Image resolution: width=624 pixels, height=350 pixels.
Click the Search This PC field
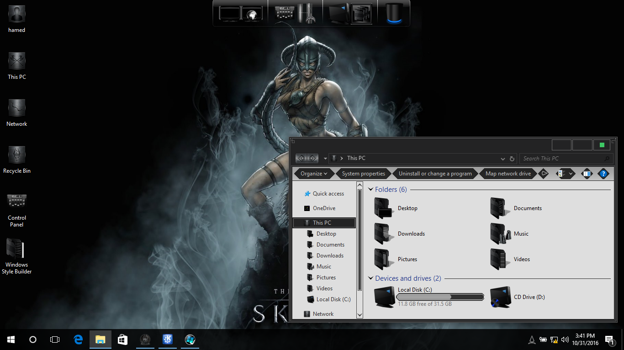(562, 159)
